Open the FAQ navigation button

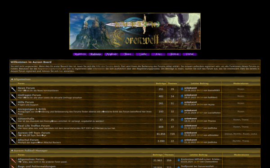pyautogui.click(x=158, y=54)
